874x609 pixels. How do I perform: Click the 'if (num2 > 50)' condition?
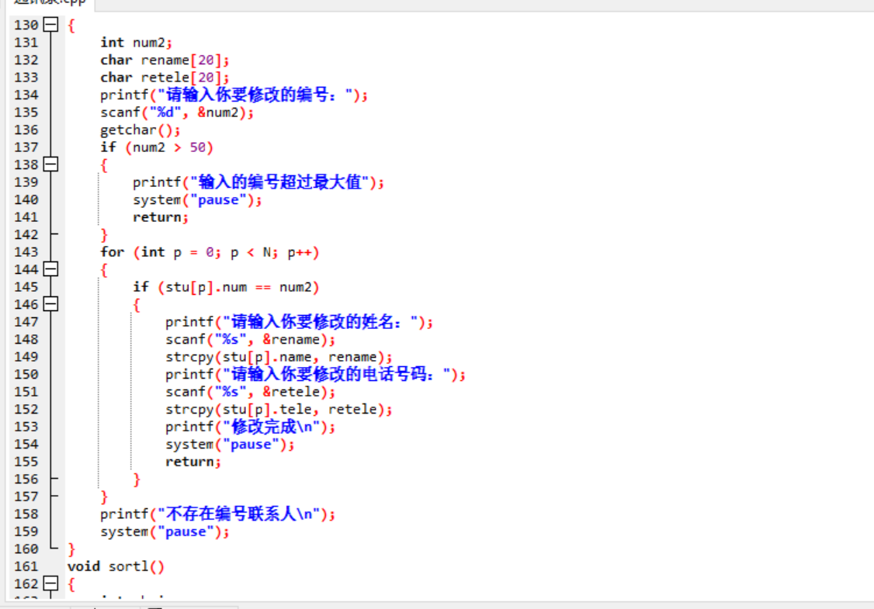click(x=157, y=147)
